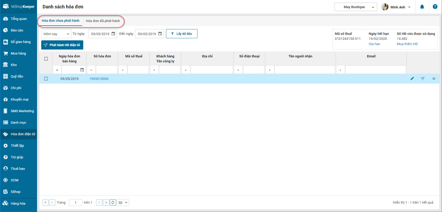Switch to Hóa đơn đã phát hành tab
This screenshot has width=442, height=212.
[103, 21]
